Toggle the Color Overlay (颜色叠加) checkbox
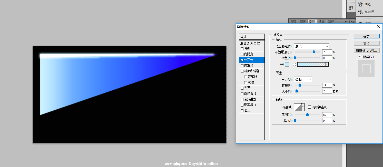The width and height of the screenshot is (383, 167). (242, 94)
